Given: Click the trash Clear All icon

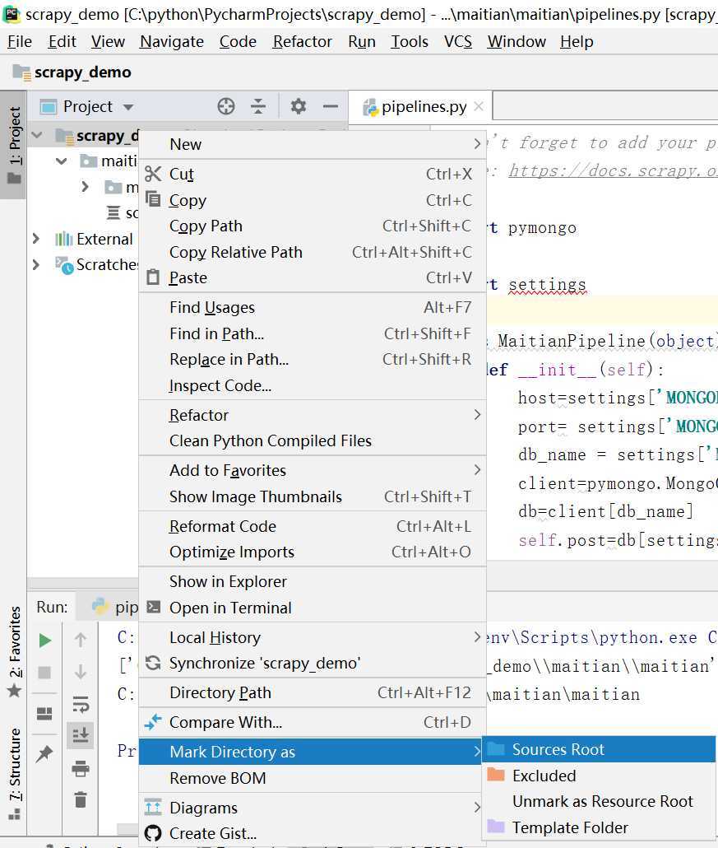Looking at the screenshot, I should pyautogui.click(x=81, y=799).
